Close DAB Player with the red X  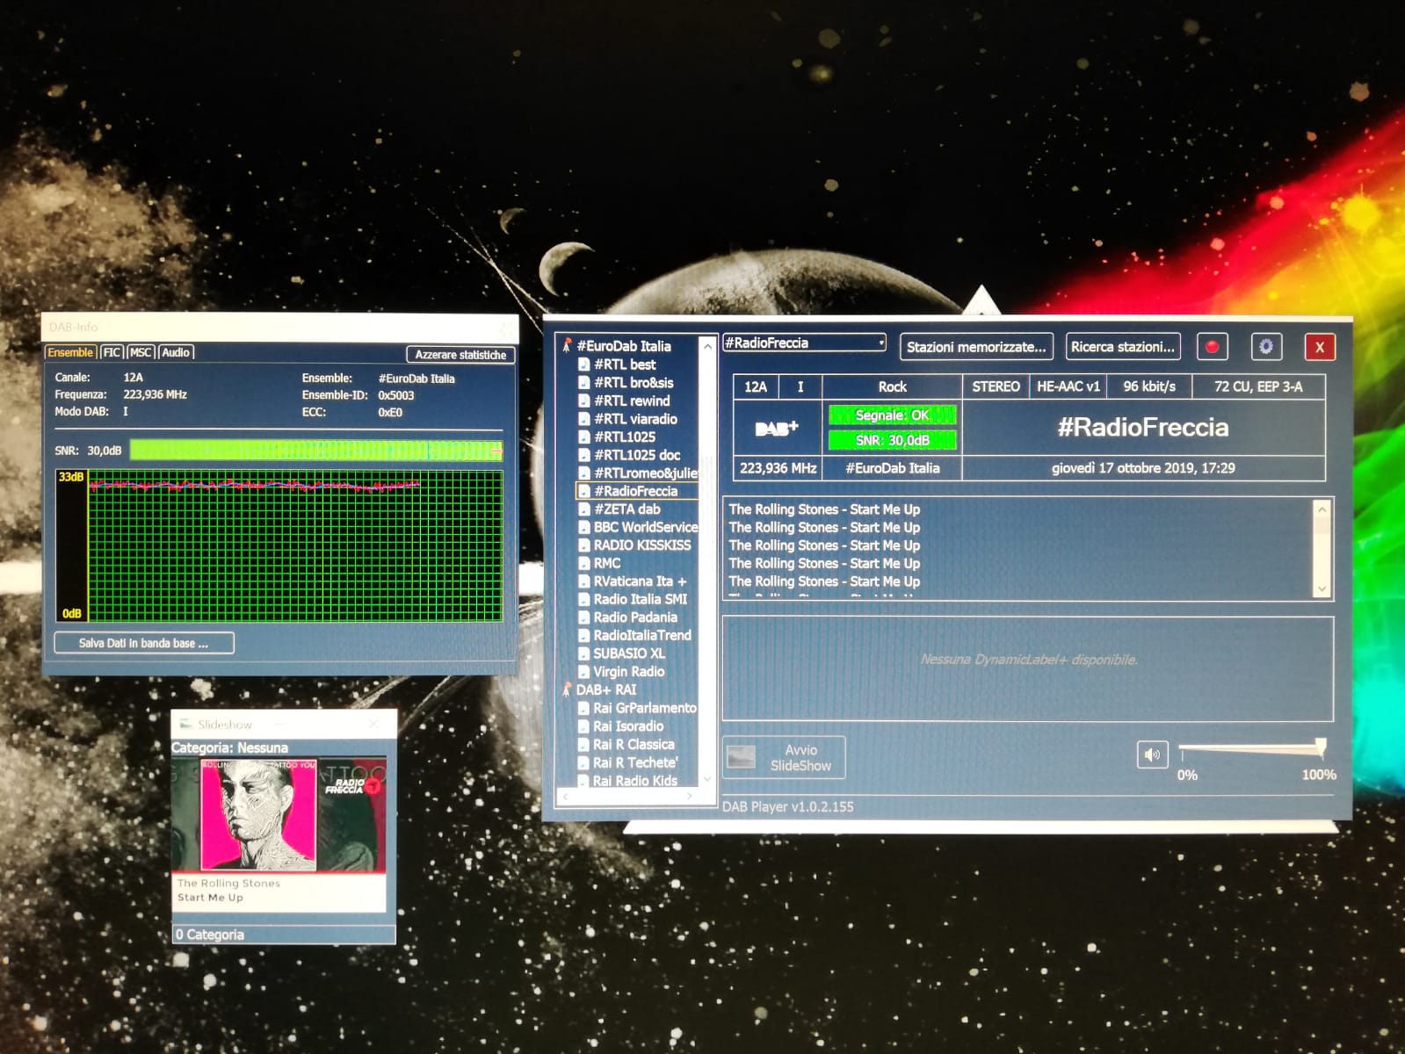click(1319, 347)
